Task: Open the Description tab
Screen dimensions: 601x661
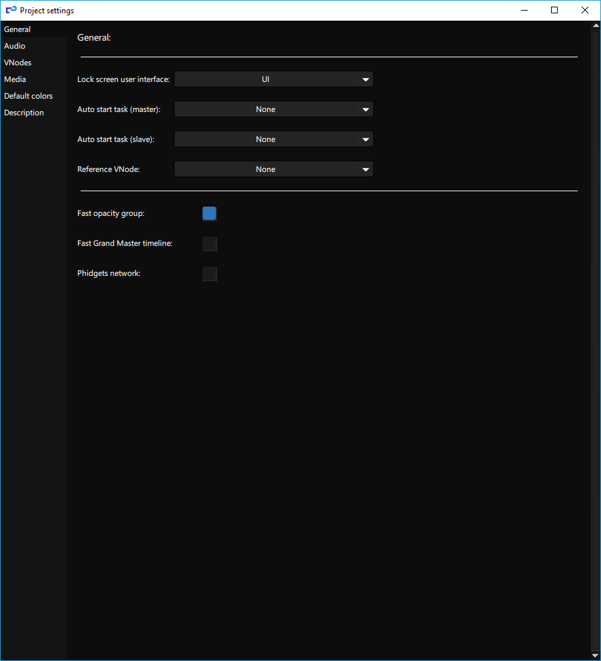Action: coord(24,113)
